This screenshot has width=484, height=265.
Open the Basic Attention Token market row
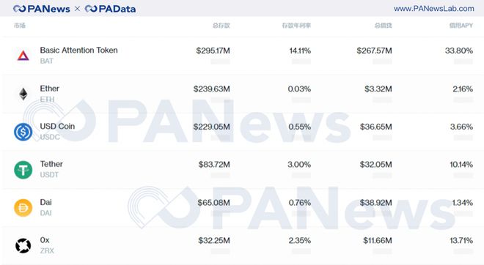pyautogui.click(x=242, y=56)
